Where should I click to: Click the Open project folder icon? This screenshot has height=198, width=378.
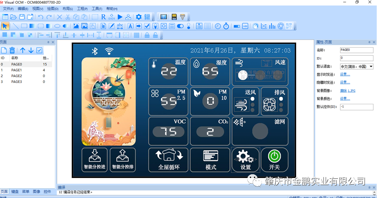tap(13, 17)
